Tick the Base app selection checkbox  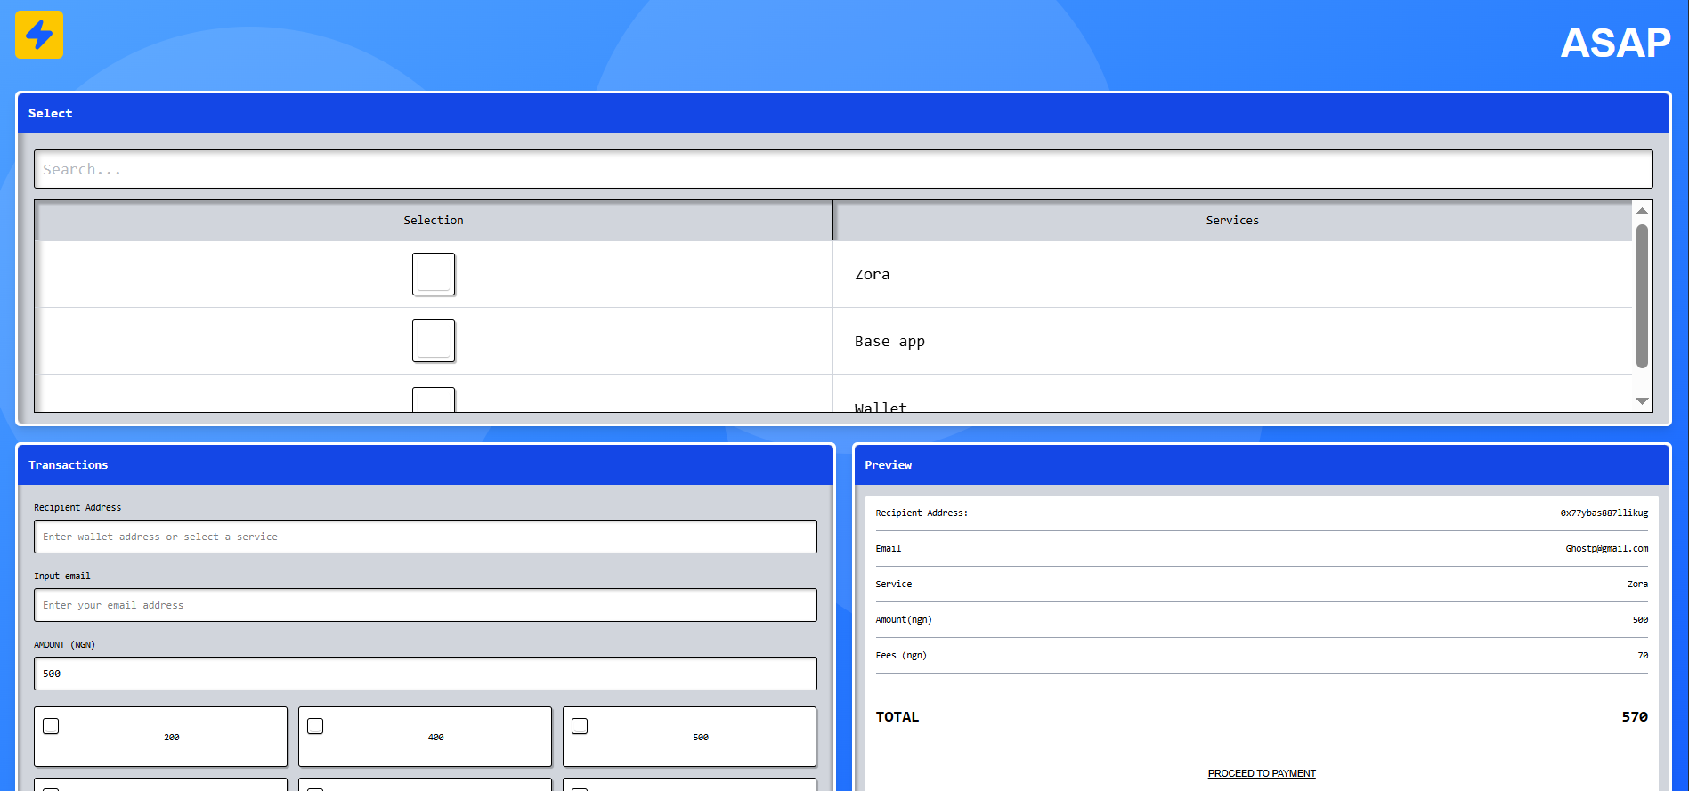tap(434, 341)
